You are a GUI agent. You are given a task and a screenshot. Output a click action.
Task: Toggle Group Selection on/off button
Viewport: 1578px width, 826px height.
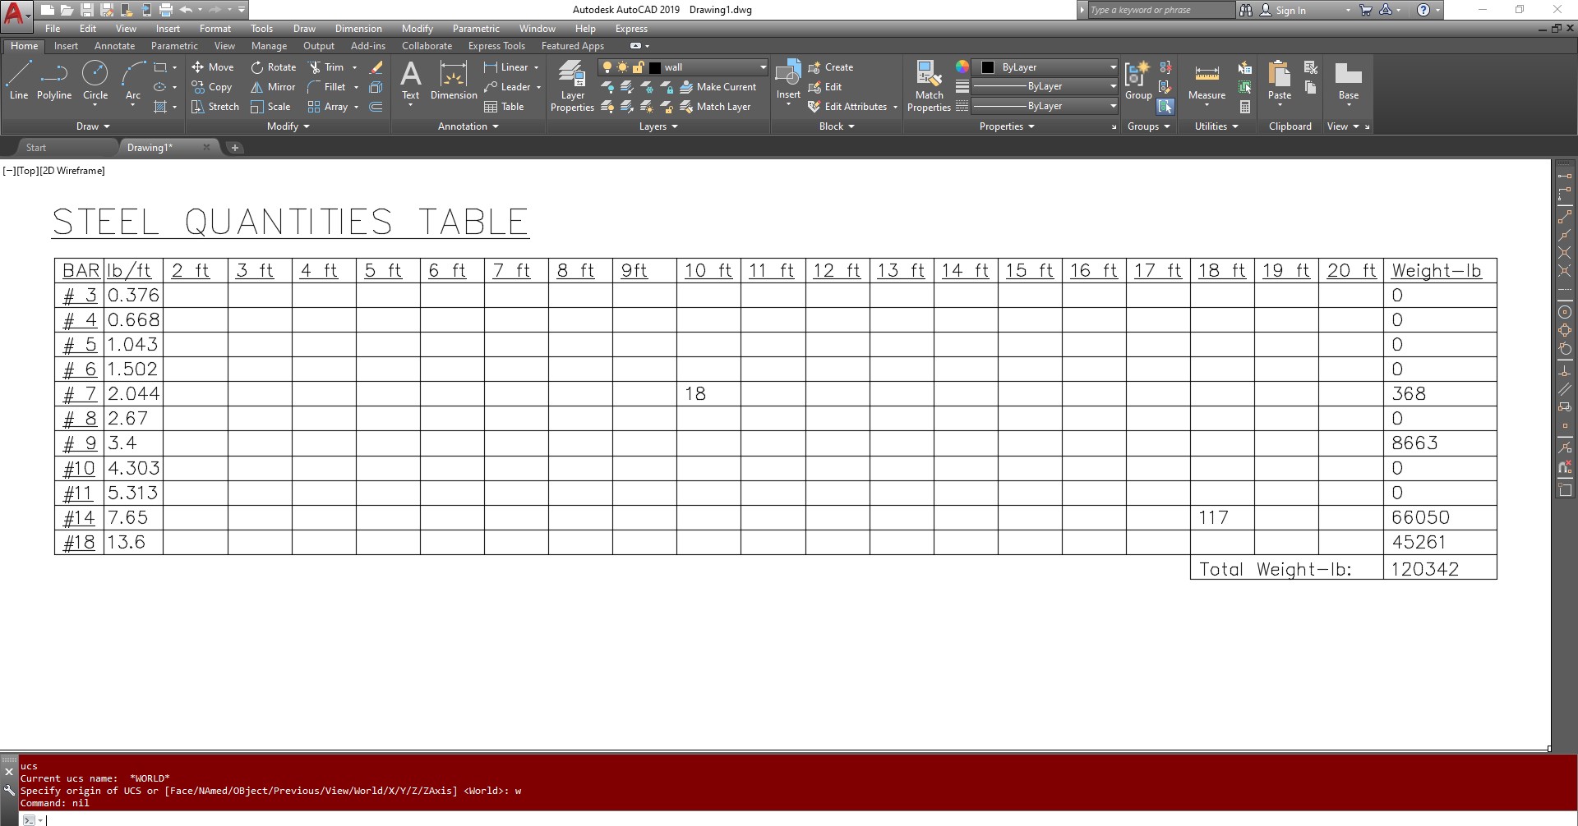1165,107
